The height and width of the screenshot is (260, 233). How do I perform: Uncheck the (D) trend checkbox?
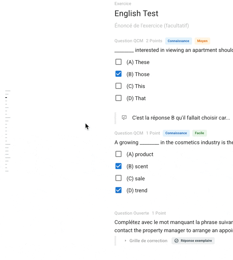coord(118,190)
